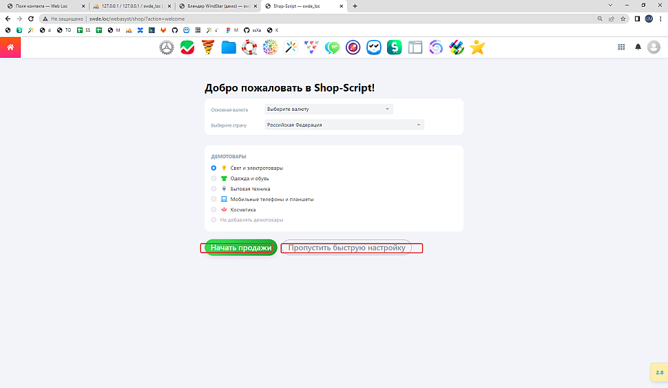Select the 'Косметика' radio button
This screenshot has width=668, height=388.
pos(214,210)
